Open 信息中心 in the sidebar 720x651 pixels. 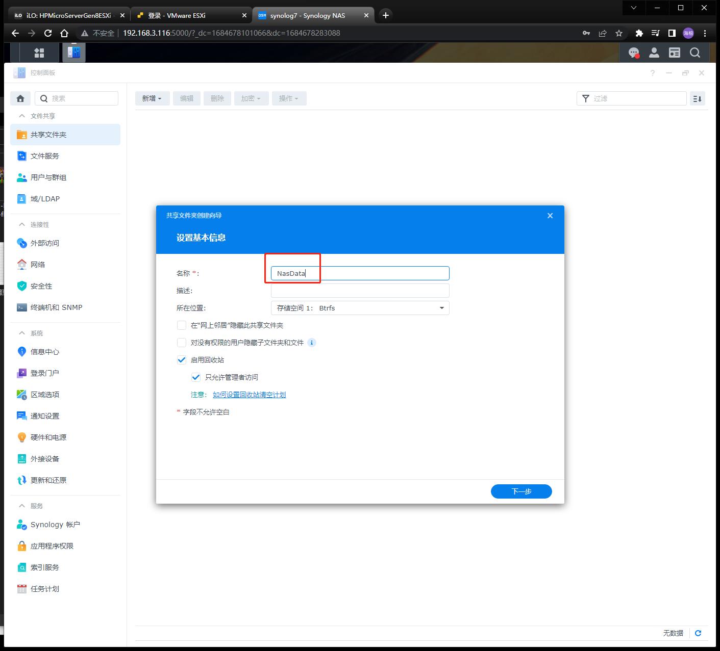(65, 352)
